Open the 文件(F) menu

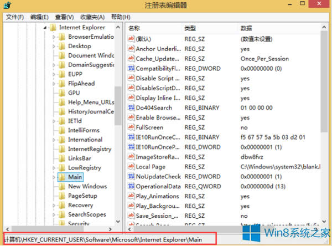[15, 17]
